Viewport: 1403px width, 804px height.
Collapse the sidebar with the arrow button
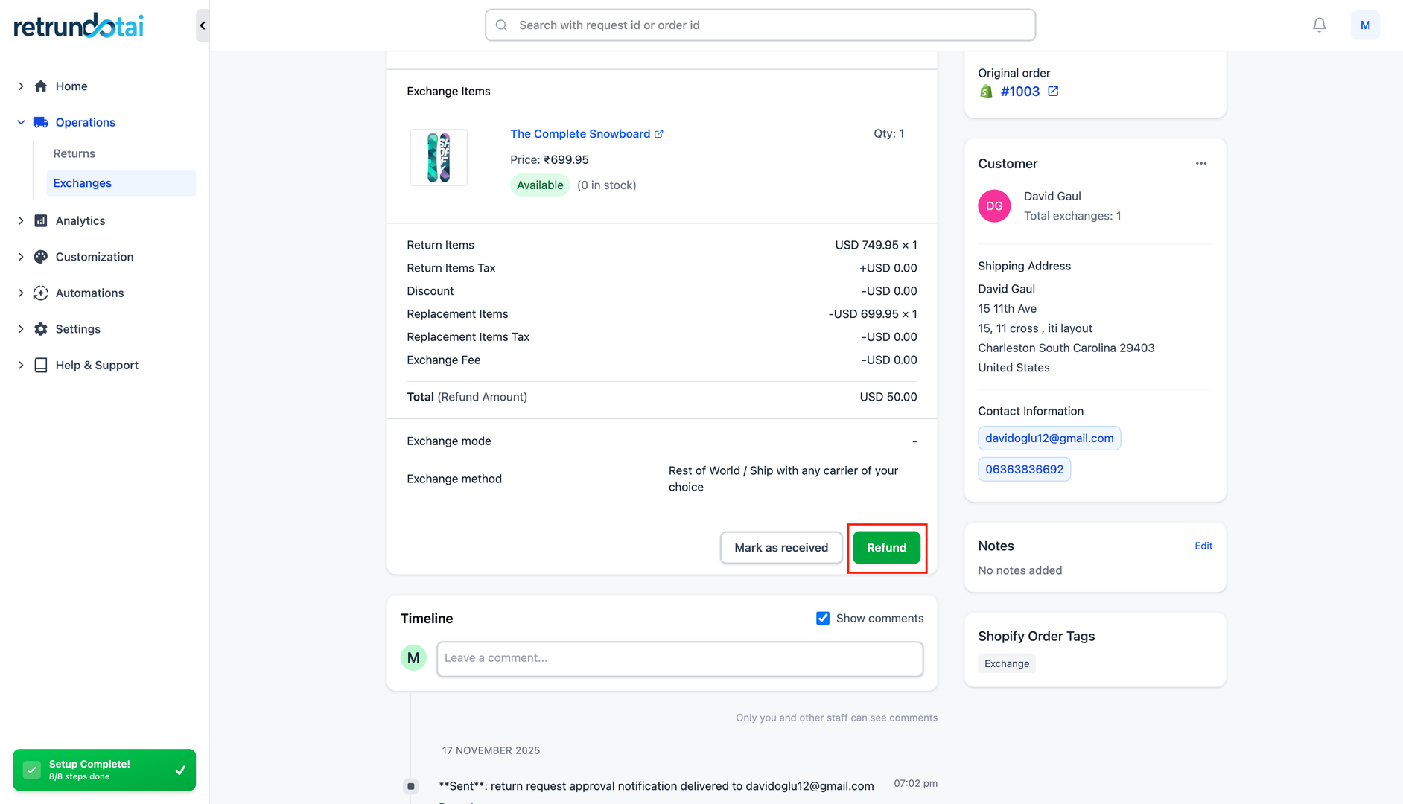[202, 25]
